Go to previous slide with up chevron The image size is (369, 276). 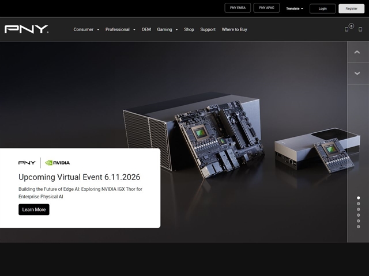pos(357,52)
